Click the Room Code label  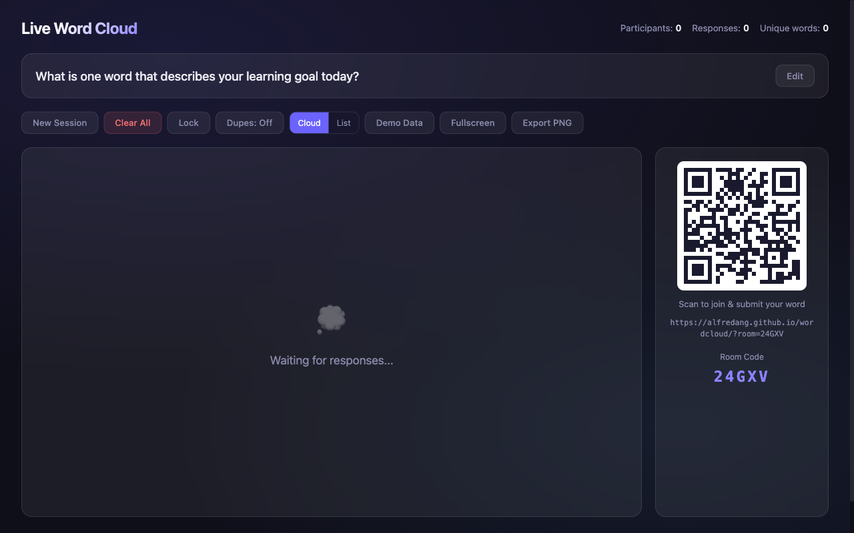(742, 356)
